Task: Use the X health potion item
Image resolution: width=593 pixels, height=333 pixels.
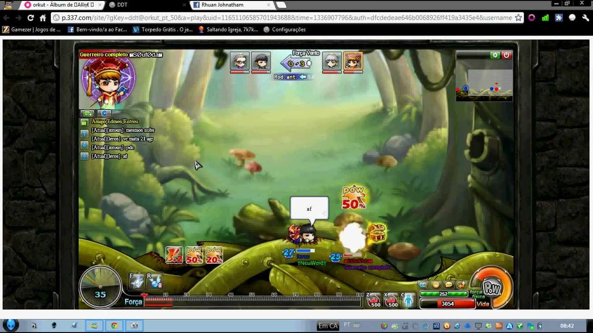Action: 391,300
